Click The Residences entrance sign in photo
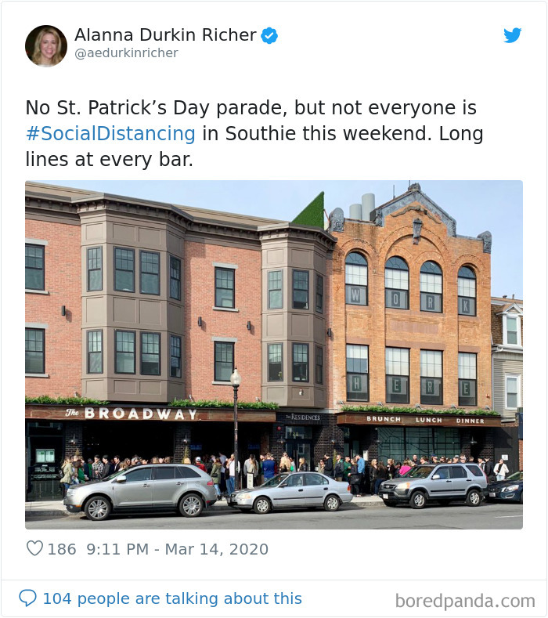The height and width of the screenshot is (618, 548). 302,417
